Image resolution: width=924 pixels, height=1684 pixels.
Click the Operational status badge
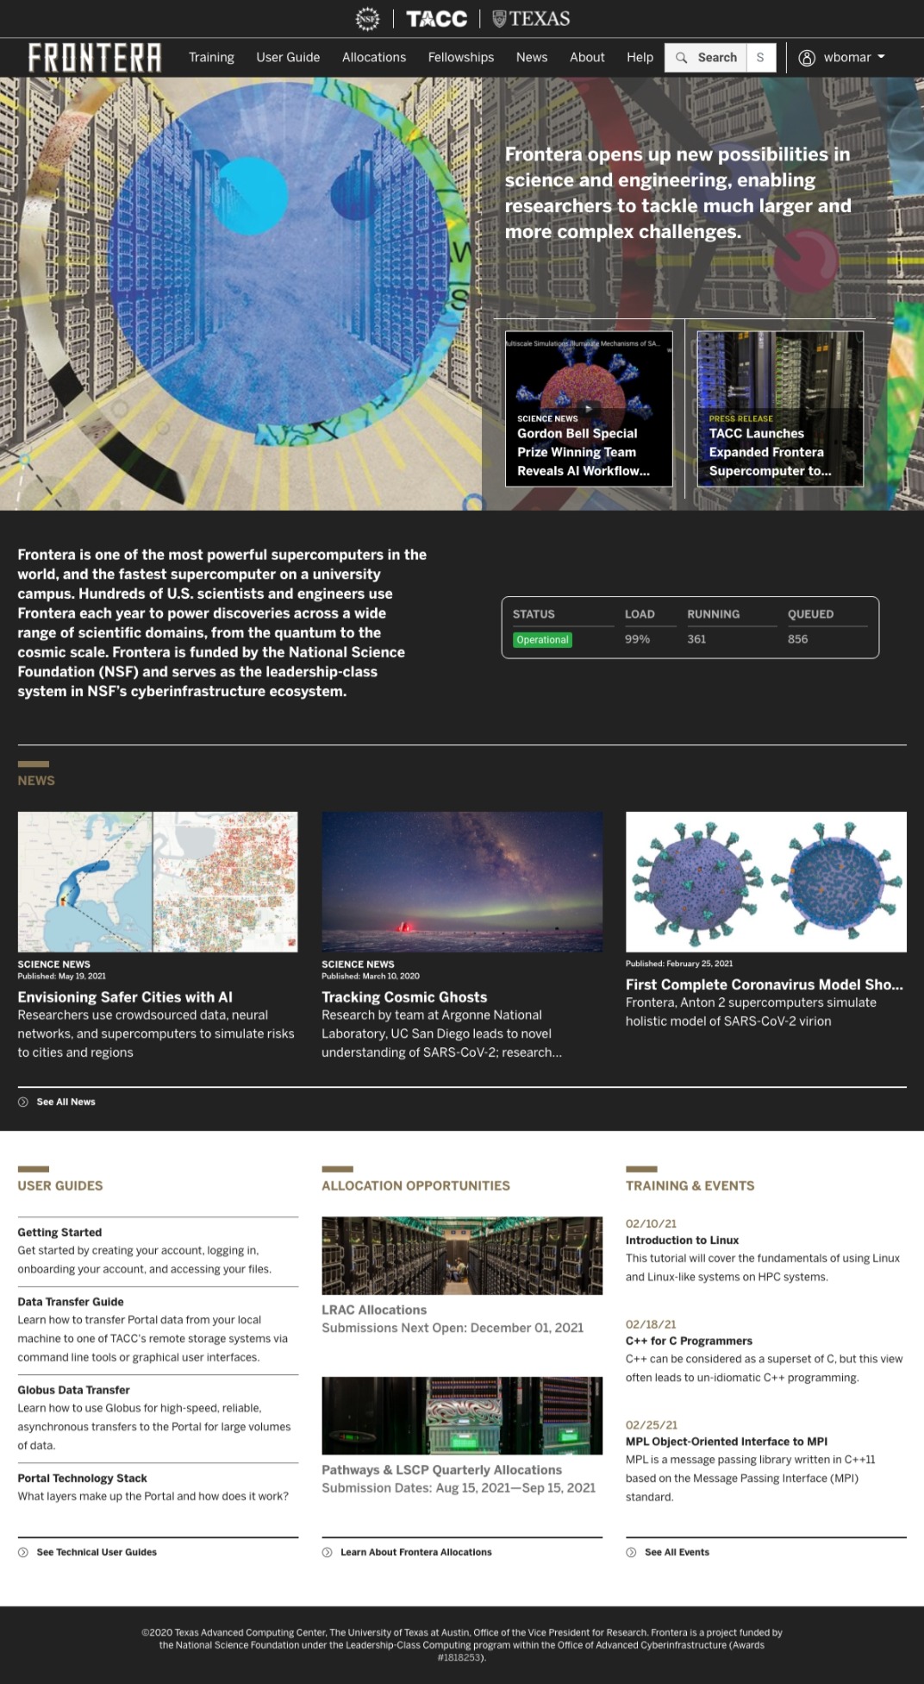pos(543,640)
